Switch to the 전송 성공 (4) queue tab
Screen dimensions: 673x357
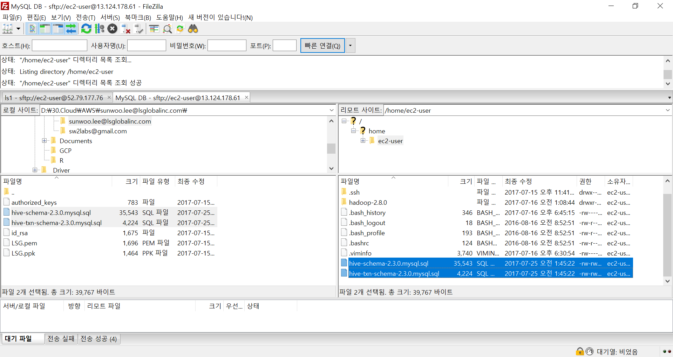[x=99, y=339]
